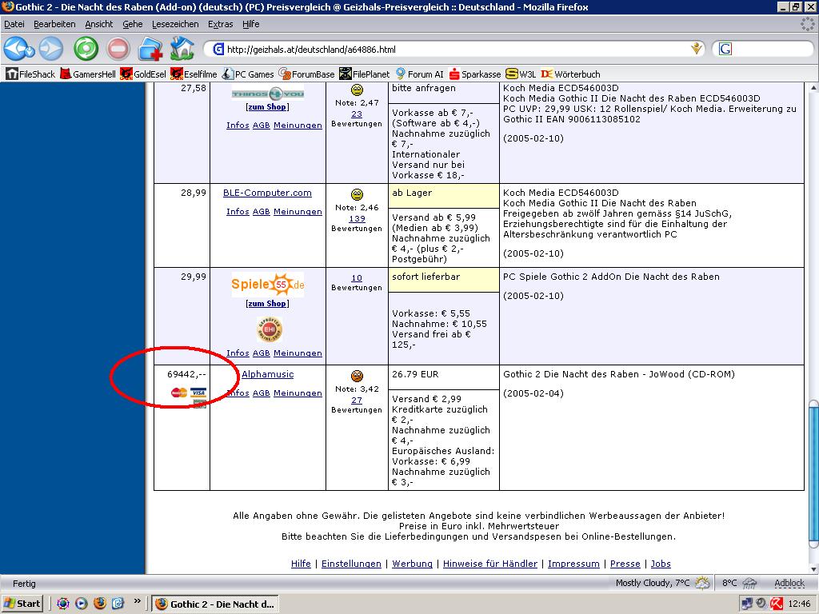The height and width of the screenshot is (614, 819).
Task: Click the Alphamusic rating smiley face
Action: tap(357, 376)
